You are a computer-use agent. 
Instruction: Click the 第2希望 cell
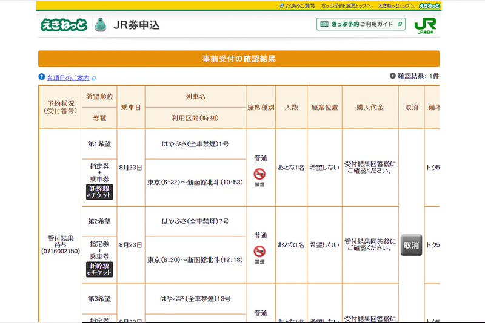click(99, 221)
